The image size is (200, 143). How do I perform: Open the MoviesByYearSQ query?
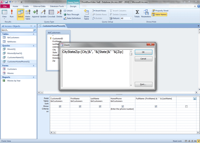(x=15, y=53)
